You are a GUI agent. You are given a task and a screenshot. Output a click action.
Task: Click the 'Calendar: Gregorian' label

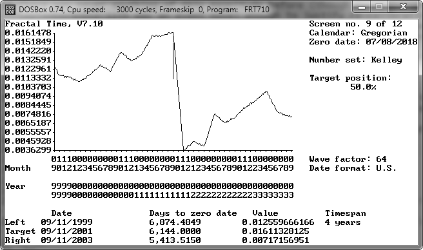(x=359, y=33)
